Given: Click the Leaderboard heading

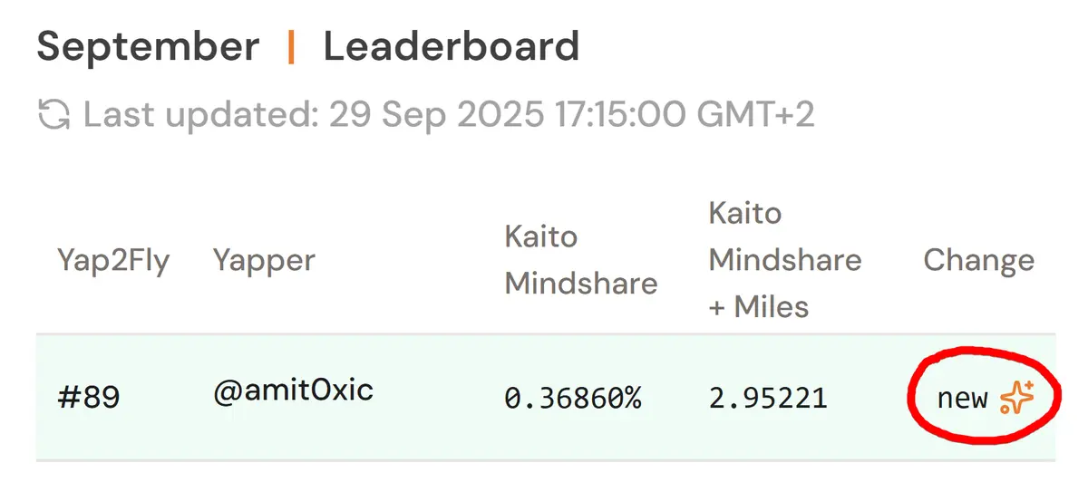Looking at the screenshot, I should pyautogui.click(x=452, y=47).
